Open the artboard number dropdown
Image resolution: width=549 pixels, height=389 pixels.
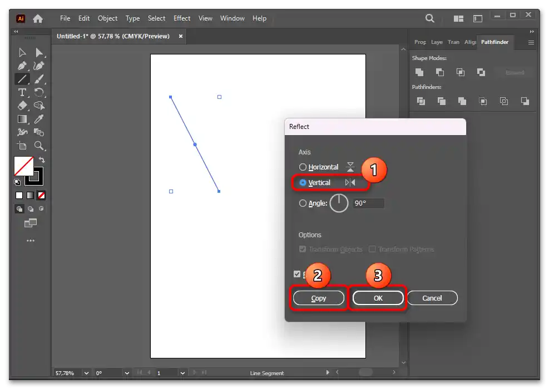(182, 373)
